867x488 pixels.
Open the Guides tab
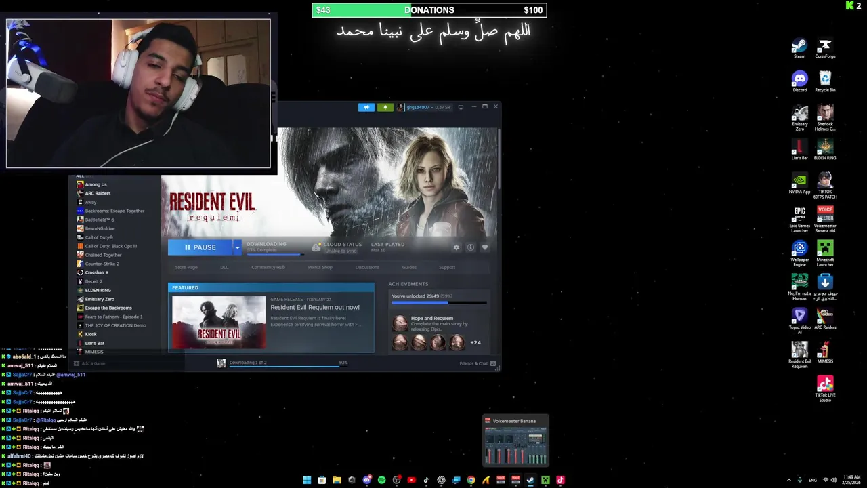[409, 267]
